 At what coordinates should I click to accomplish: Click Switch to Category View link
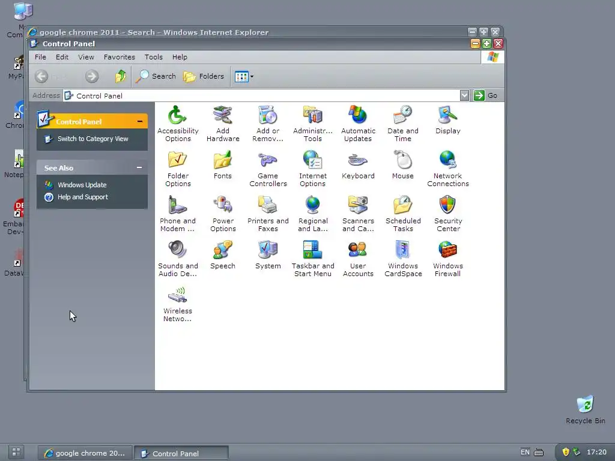click(x=92, y=139)
